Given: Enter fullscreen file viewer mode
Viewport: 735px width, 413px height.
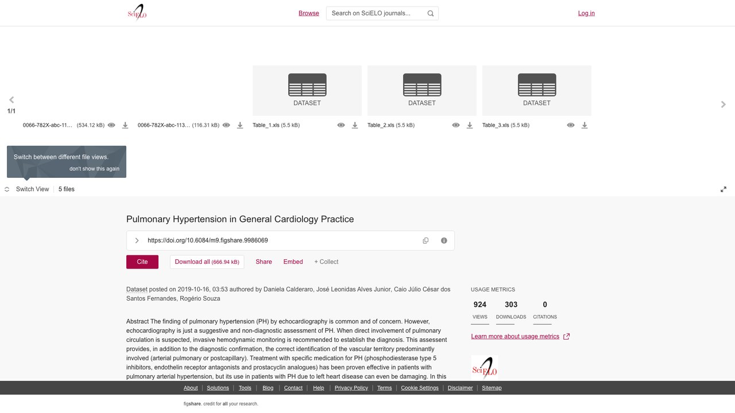Looking at the screenshot, I should tap(724, 189).
